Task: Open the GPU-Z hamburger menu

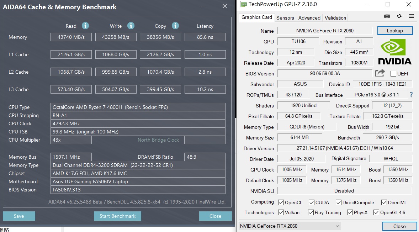Action: [411, 16]
